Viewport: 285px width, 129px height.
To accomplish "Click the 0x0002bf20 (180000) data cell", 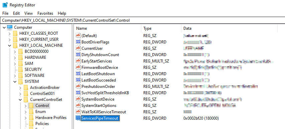I will [x=201, y=118].
